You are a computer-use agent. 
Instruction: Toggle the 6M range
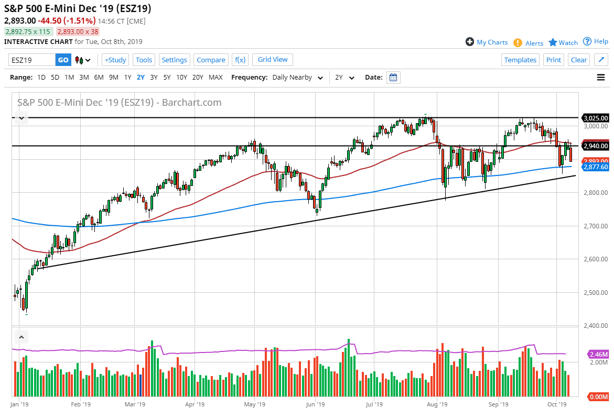tap(99, 77)
